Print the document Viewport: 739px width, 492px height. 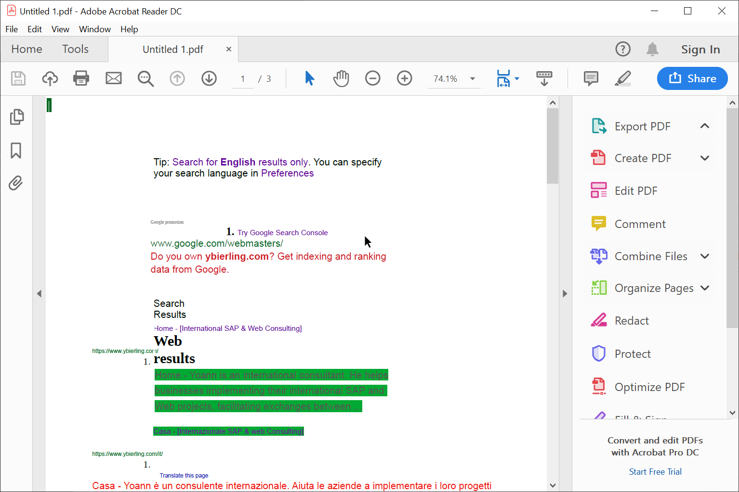tap(81, 78)
